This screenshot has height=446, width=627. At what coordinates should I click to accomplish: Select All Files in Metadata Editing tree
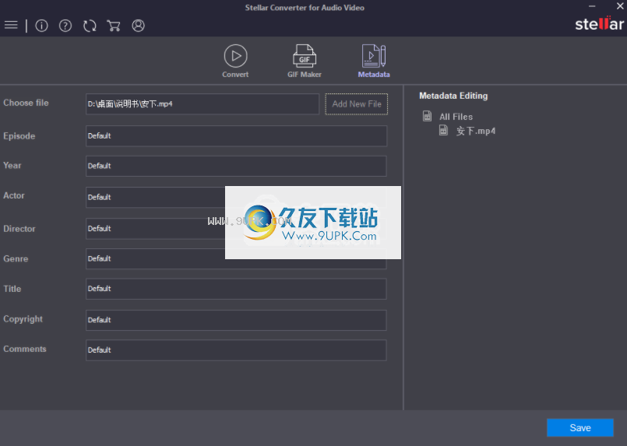coord(456,117)
